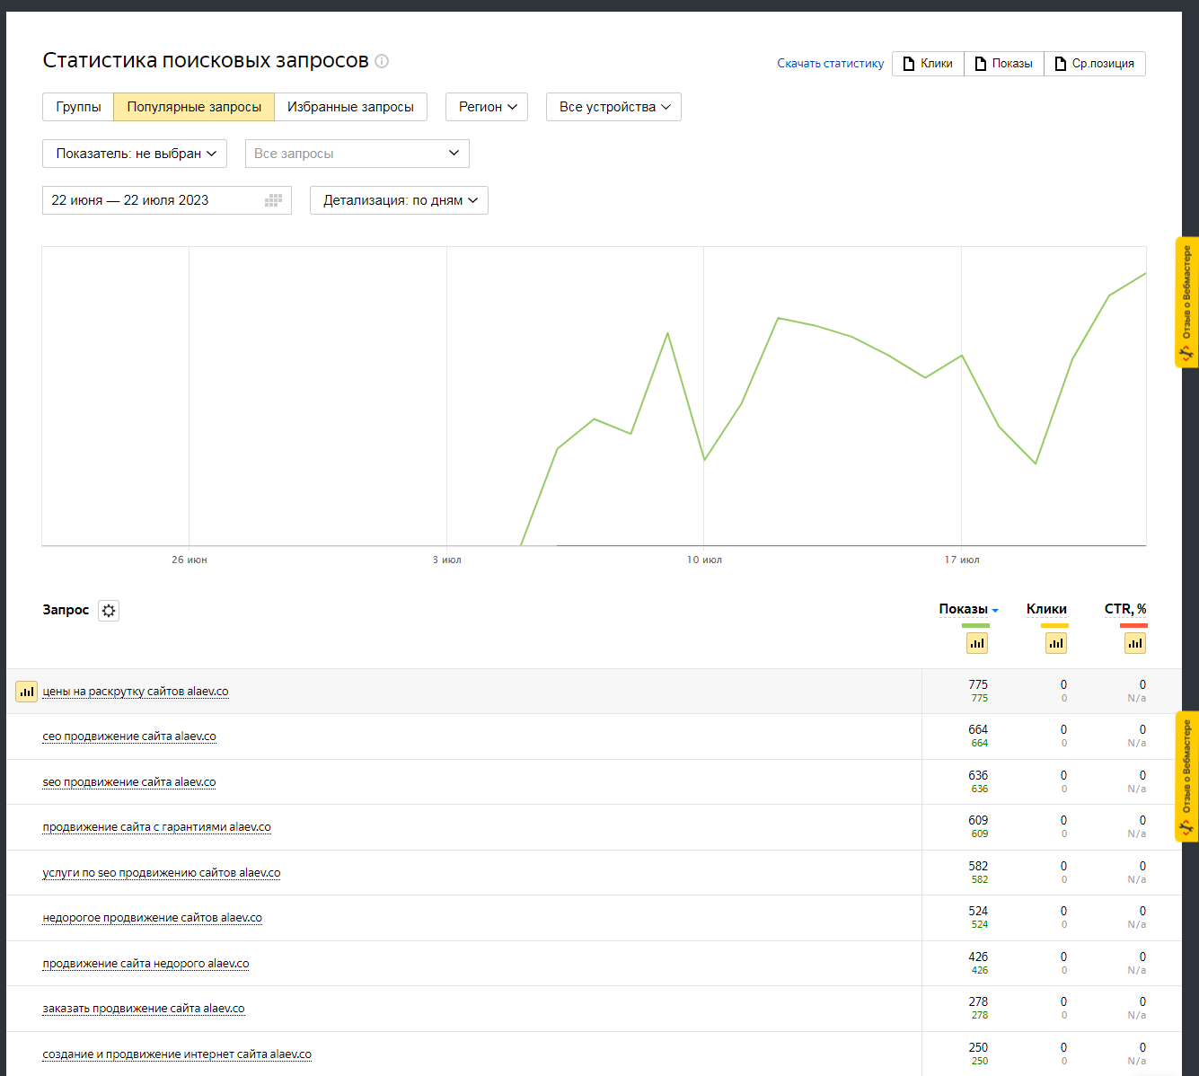Click the date range field 22 июня — 22 июля 2023
The image size is (1199, 1076).
point(167,200)
